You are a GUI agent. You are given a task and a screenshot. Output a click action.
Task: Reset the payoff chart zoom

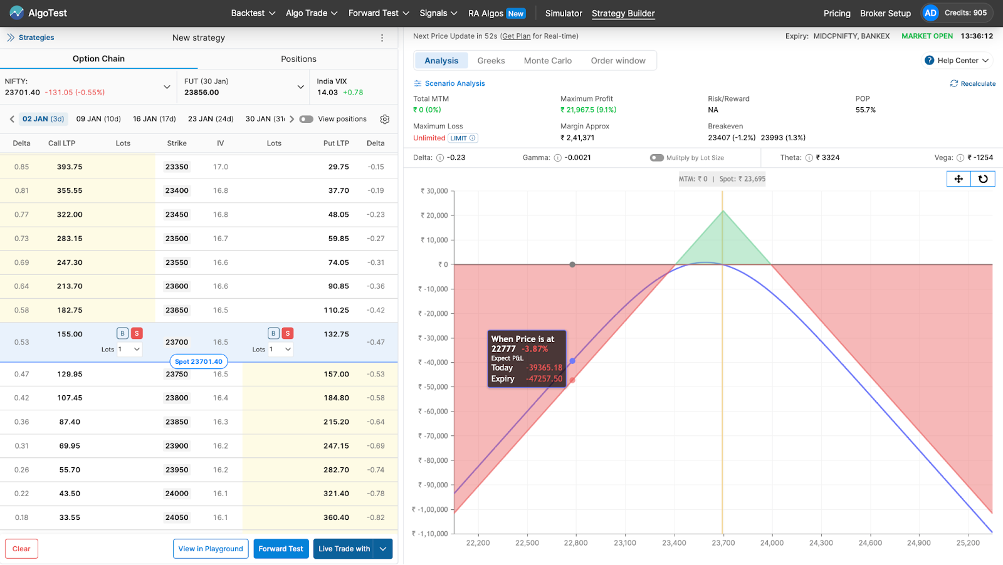click(983, 179)
